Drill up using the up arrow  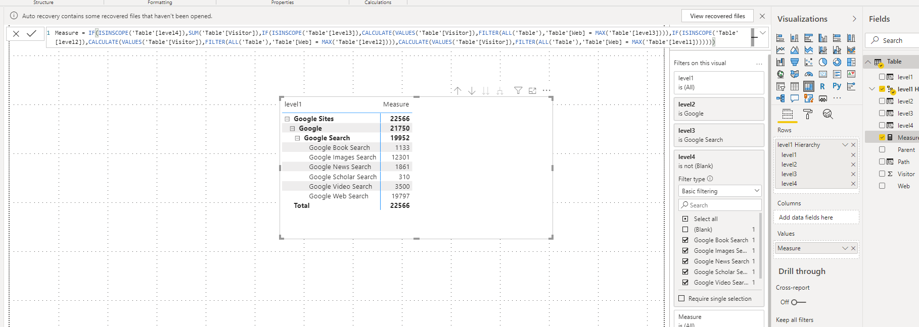point(457,91)
